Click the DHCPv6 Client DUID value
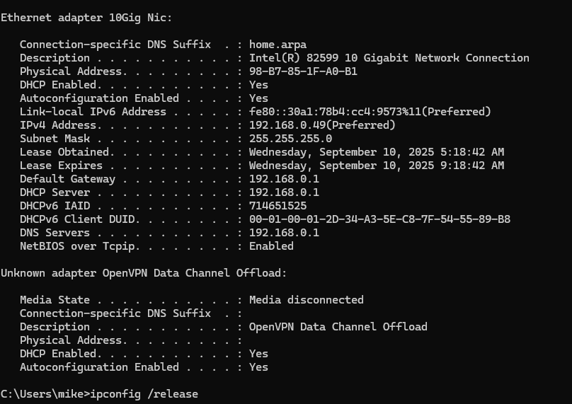The height and width of the screenshot is (404, 572). coord(379,219)
